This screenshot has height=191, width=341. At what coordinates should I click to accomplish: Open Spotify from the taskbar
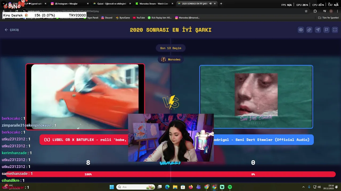(x=230, y=187)
